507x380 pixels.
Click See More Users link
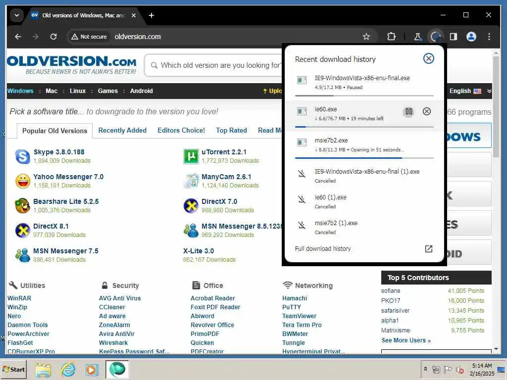coord(406,340)
